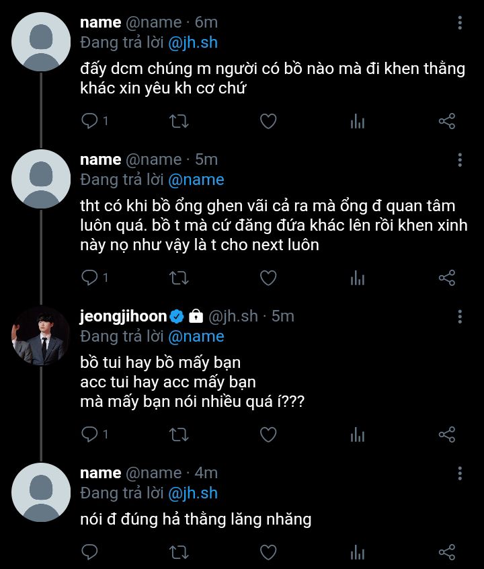Open jeongjihoon's profile picture
Screen dimensions: 484x569
click(41, 336)
